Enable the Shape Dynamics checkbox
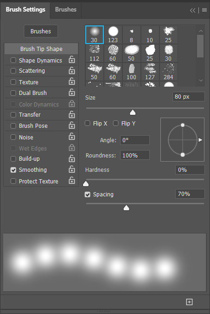This screenshot has width=210, height=314. [13, 60]
